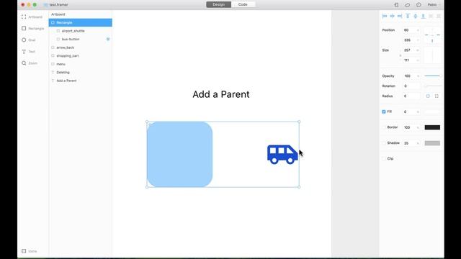Select the Oval tool
The width and height of the screenshot is (461, 259).
click(29, 40)
